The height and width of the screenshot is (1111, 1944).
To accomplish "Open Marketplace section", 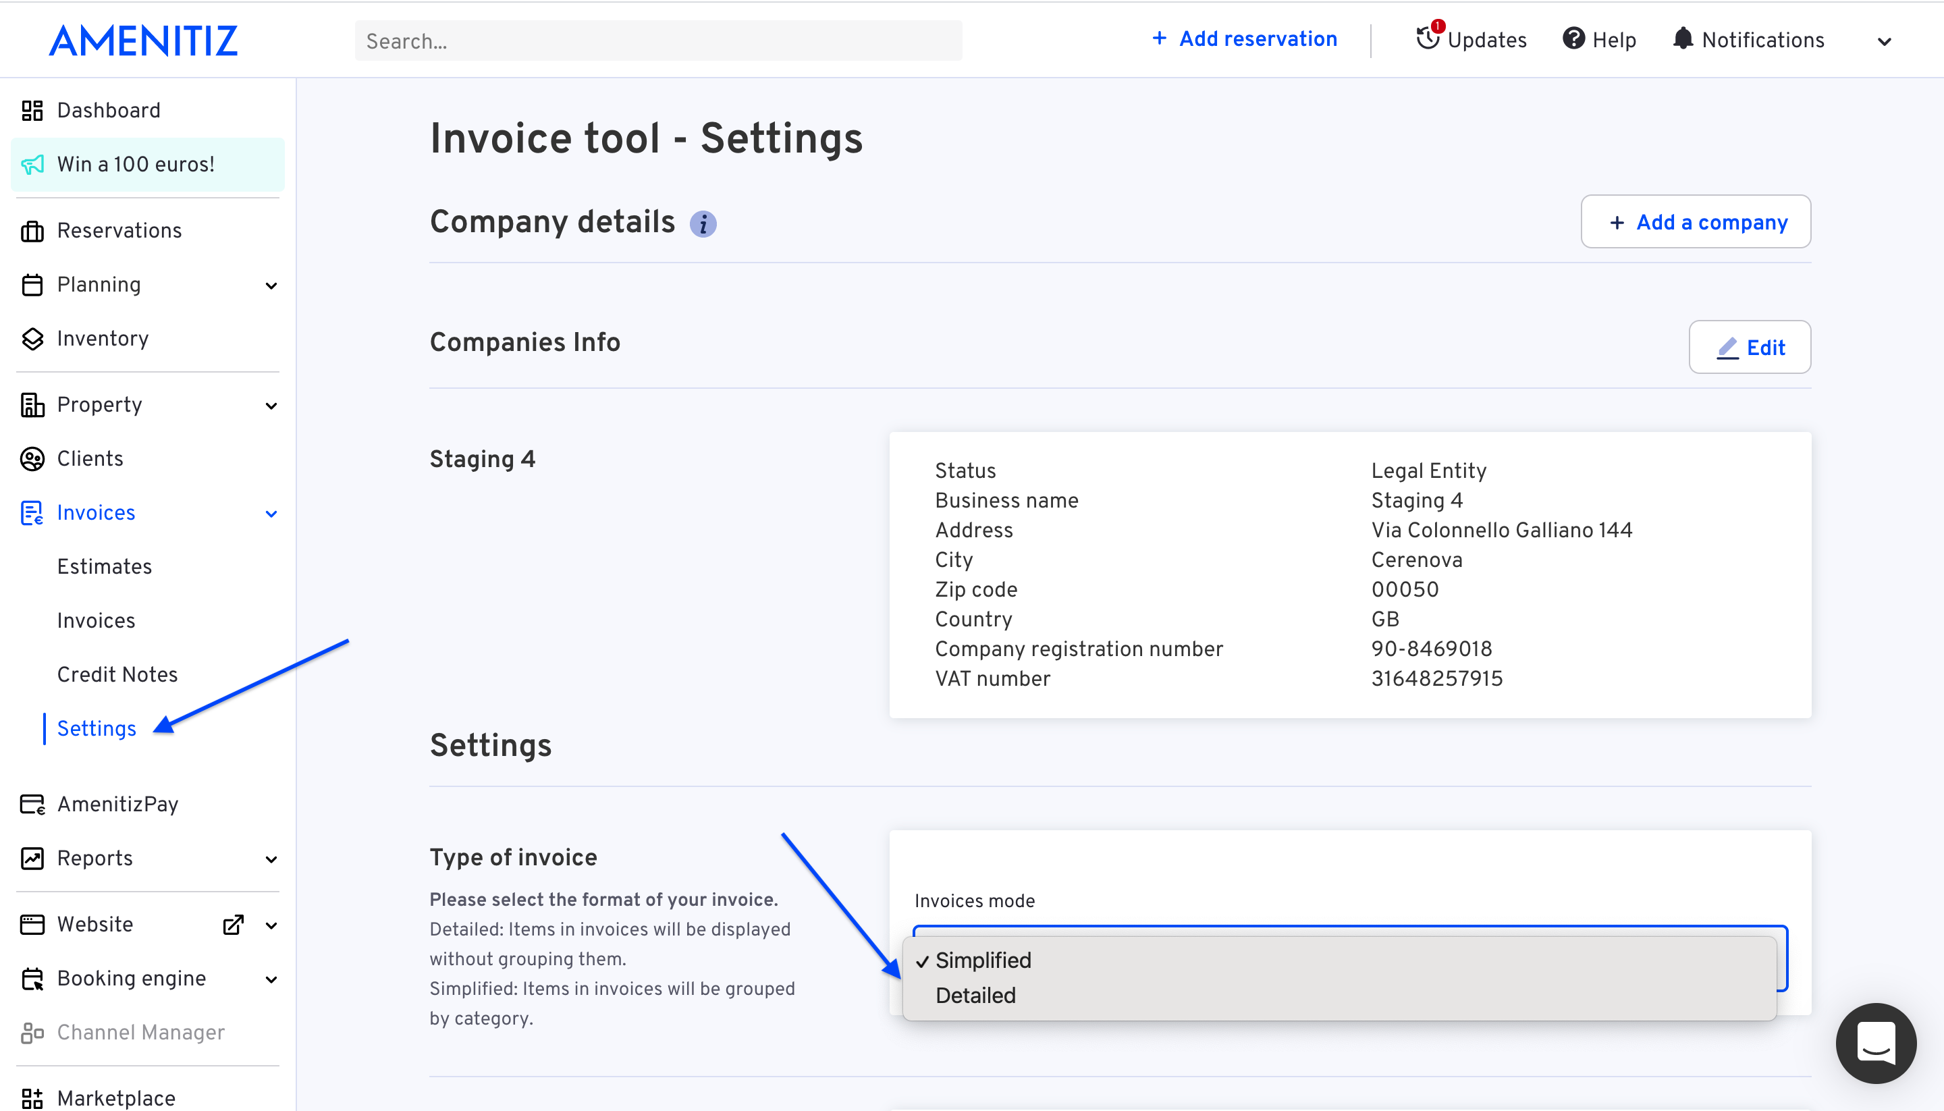I will (x=116, y=1098).
